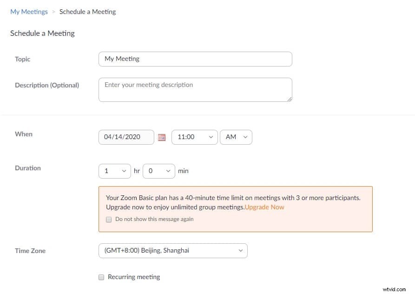The image size is (415, 294).
Task: Open the meeting start time dropdown
Action: [194, 137]
